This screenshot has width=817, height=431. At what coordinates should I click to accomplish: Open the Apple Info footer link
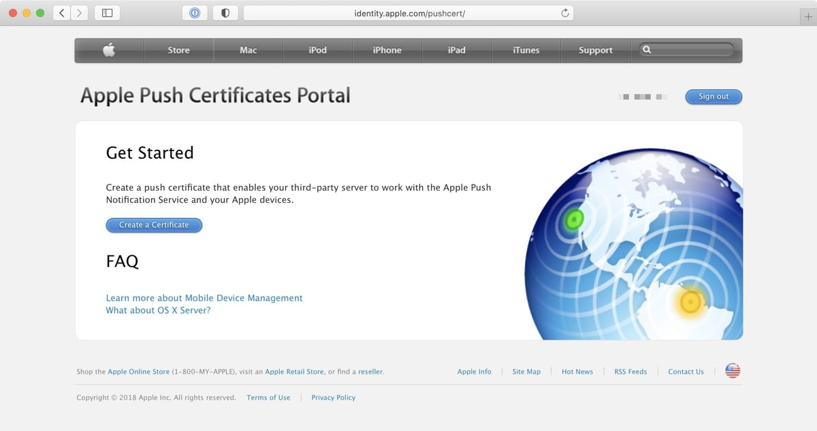click(x=475, y=372)
